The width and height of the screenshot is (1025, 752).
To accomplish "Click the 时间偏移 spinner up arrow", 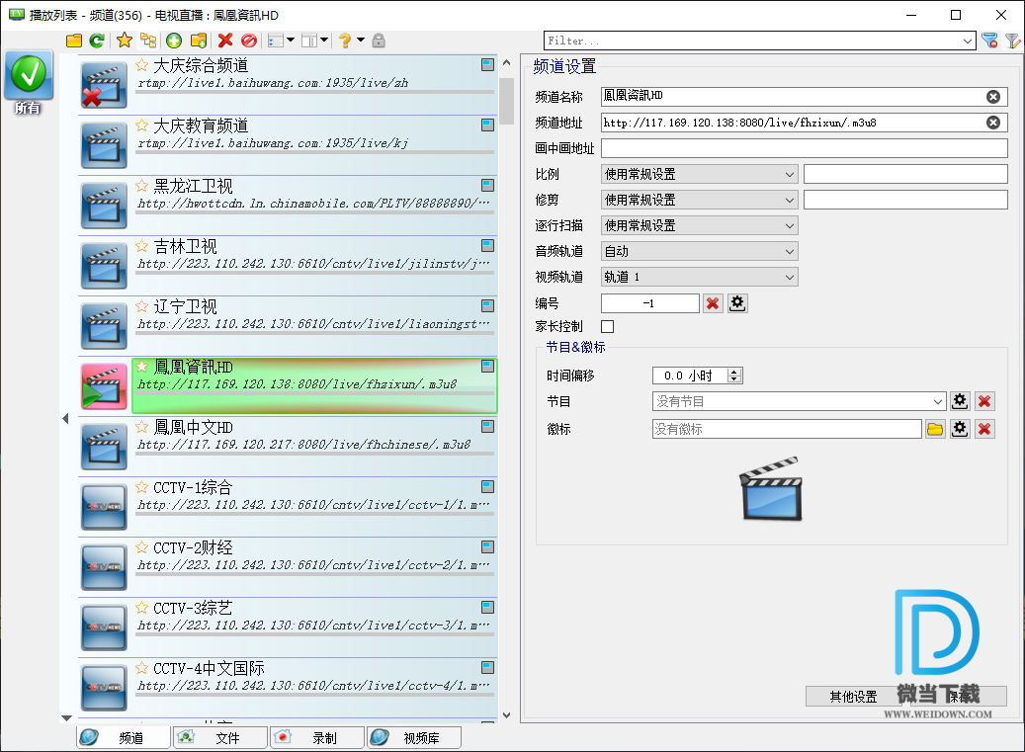I will [x=733, y=372].
